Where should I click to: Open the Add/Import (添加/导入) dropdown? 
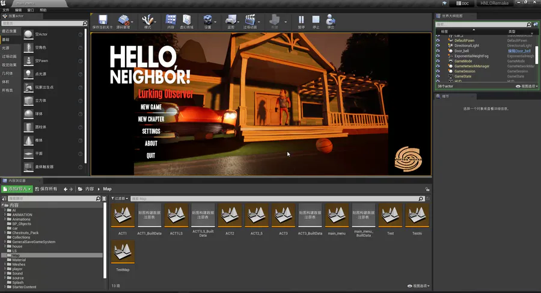(x=17, y=189)
